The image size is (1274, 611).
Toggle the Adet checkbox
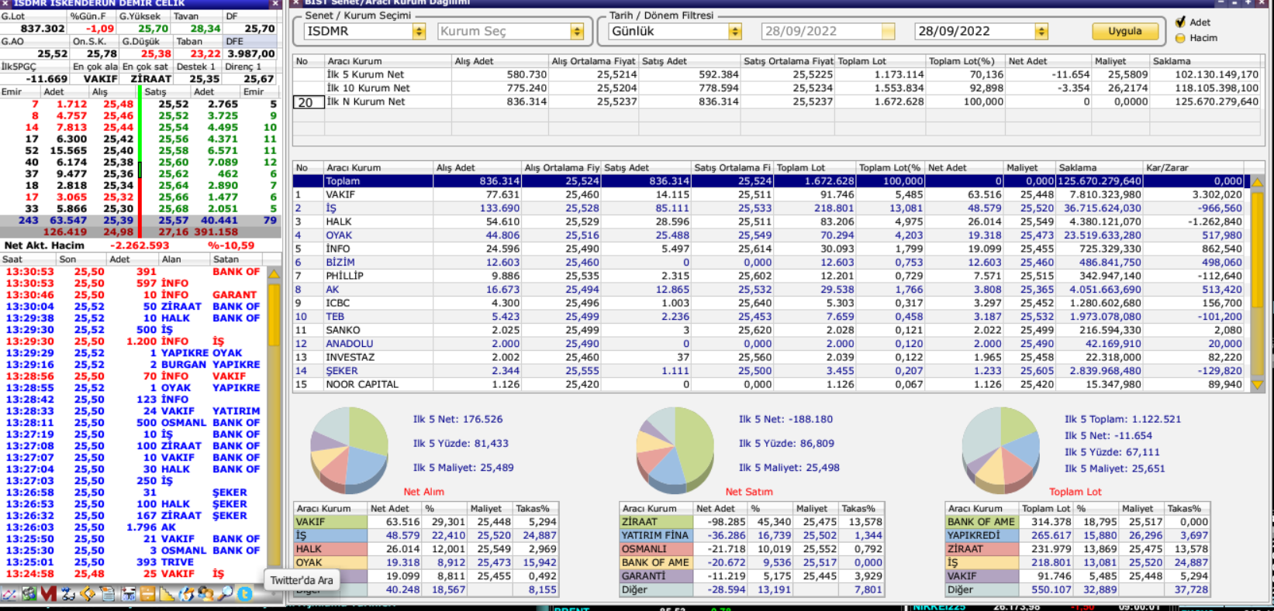tap(1180, 22)
